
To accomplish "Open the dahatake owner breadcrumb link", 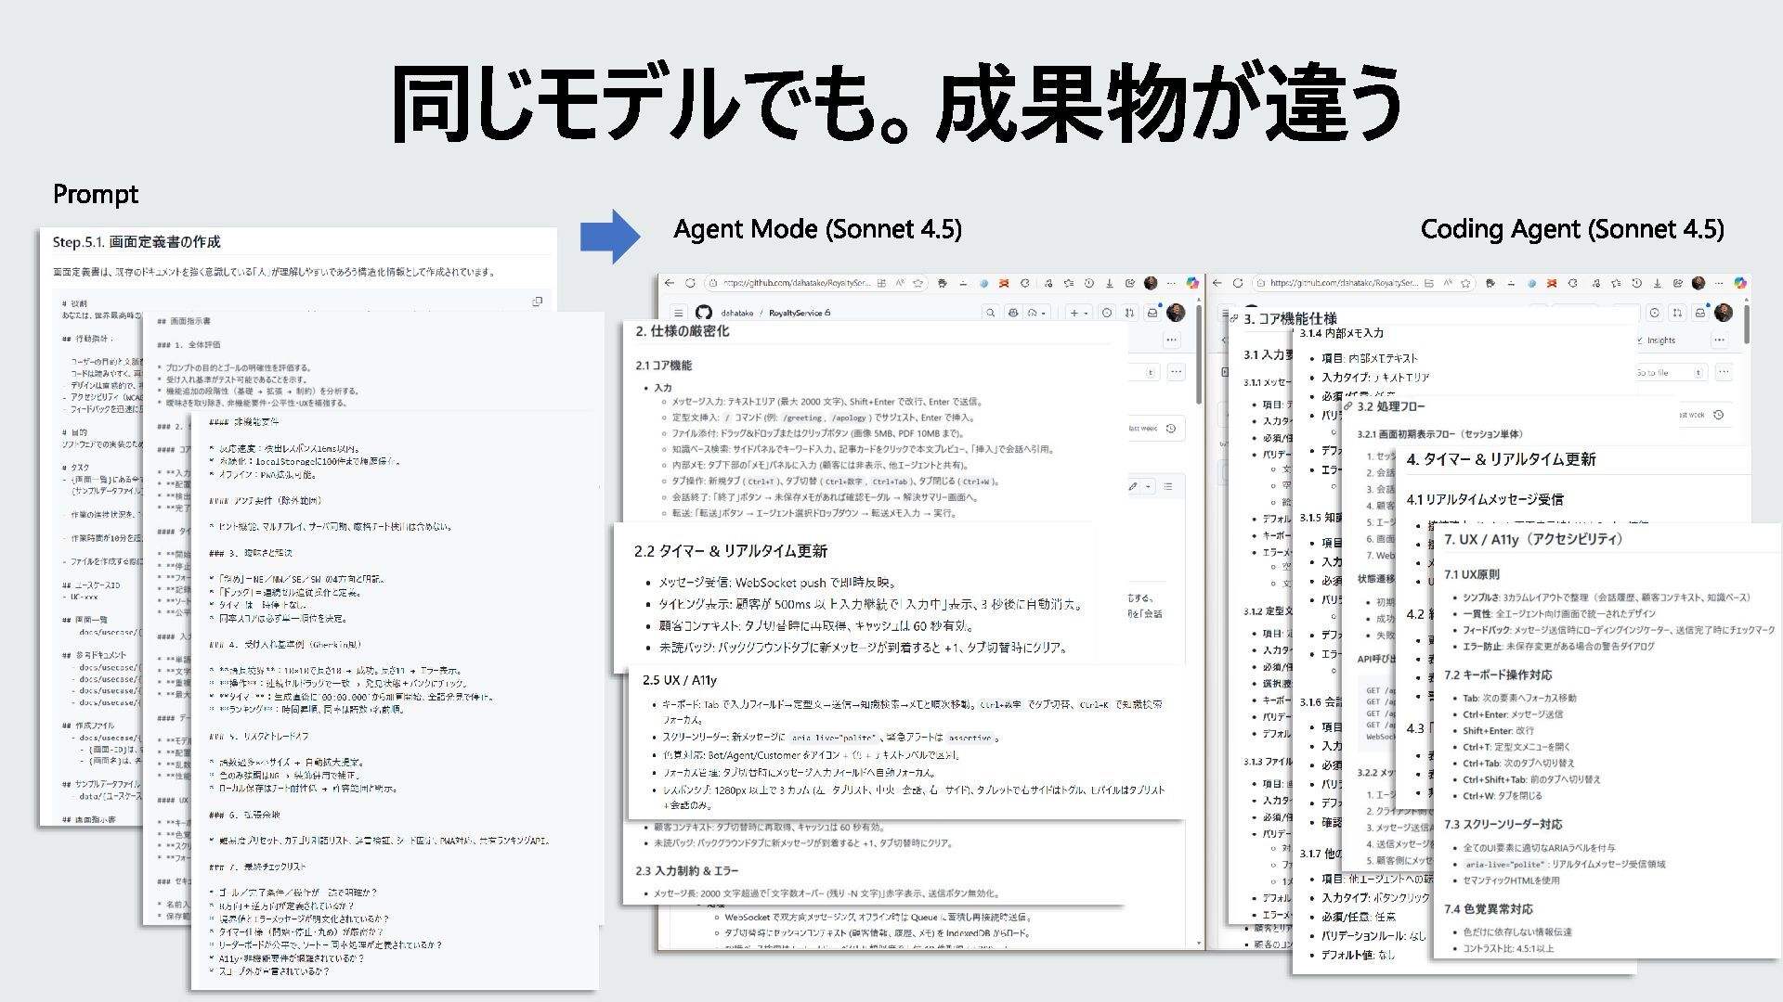I will click(x=736, y=313).
